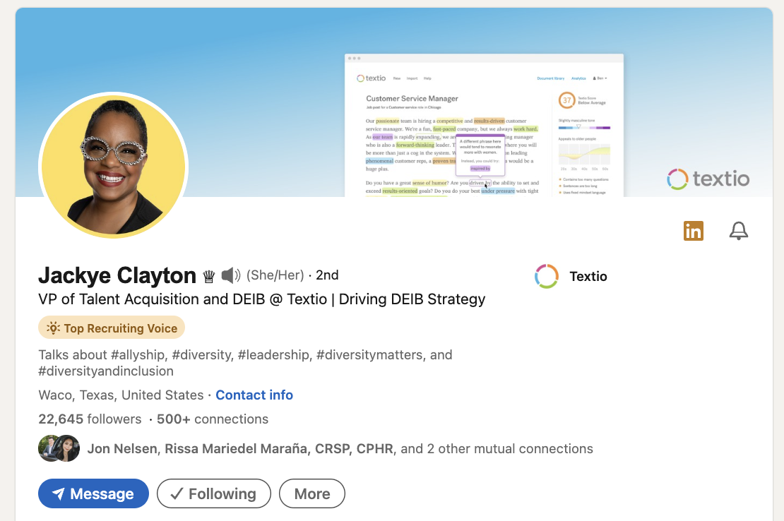784x521 pixels.
Task: Click the circular profile photo
Action: [114, 166]
